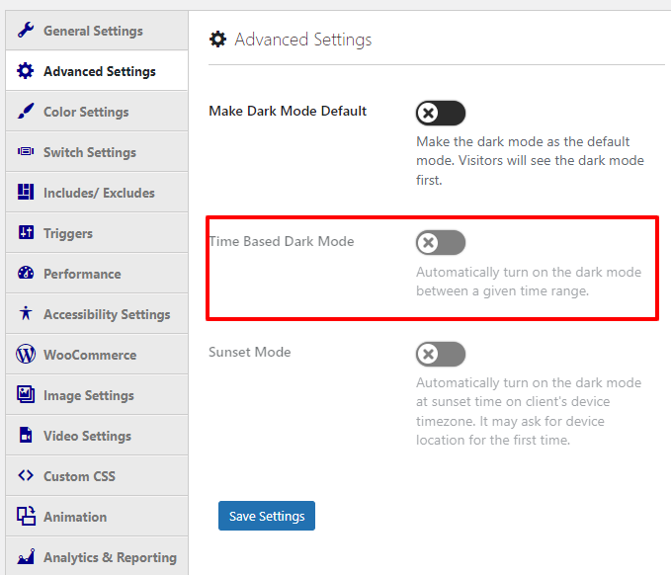Click the Includes/Excludes grid icon
The image size is (671, 575).
(26, 192)
